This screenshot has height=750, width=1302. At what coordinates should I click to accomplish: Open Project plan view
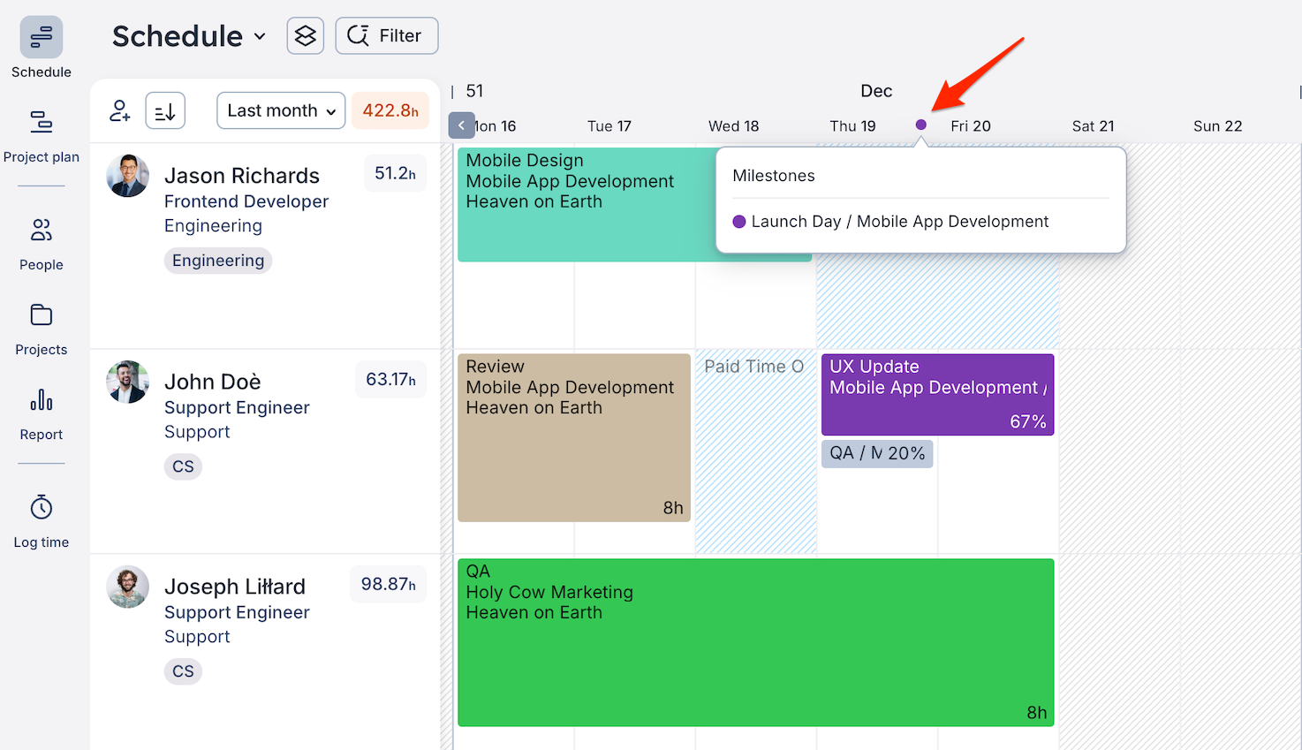click(x=41, y=122)
